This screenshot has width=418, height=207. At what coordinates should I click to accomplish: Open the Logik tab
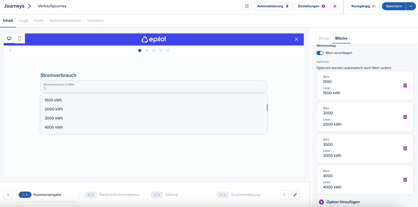pos(24,21)
